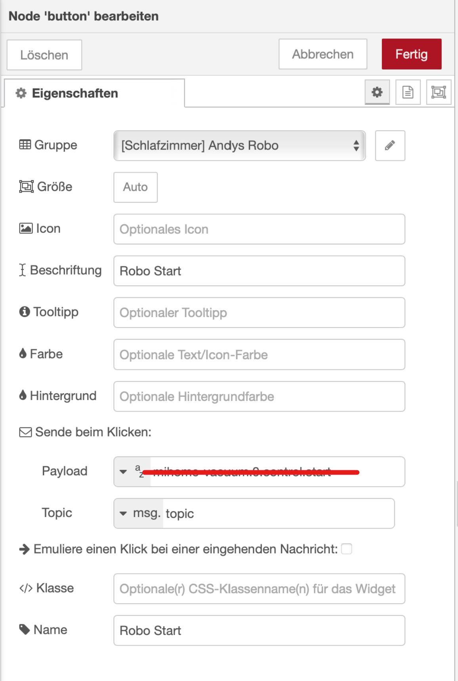Edit group with pencil icon
The width and height of the screenshot is (458, 681).
390,146
